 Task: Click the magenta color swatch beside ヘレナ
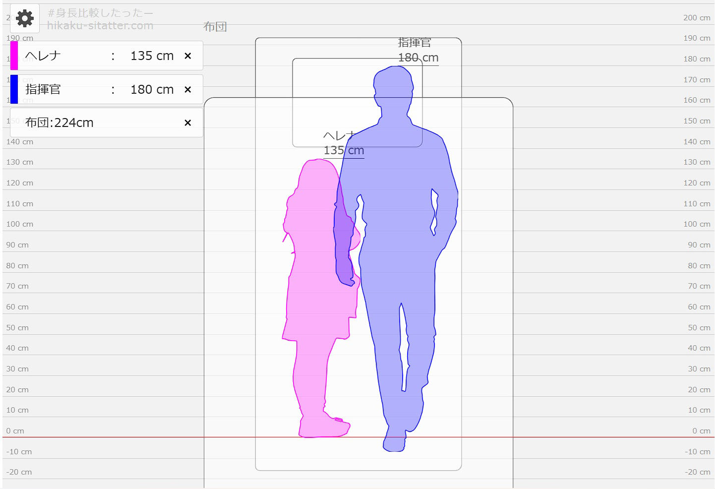coord(14,56)
